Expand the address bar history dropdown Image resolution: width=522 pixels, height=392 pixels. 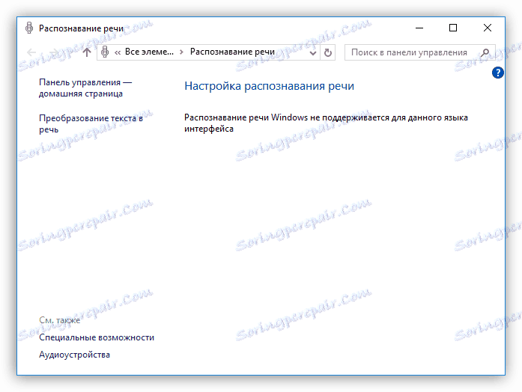point(312,52)
